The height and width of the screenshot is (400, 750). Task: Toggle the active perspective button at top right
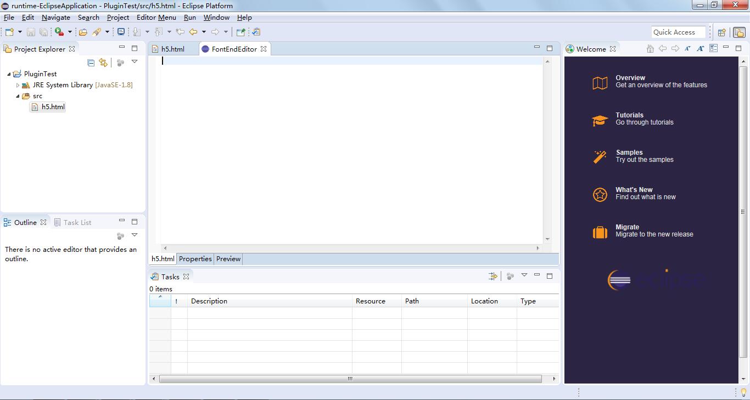738,32
